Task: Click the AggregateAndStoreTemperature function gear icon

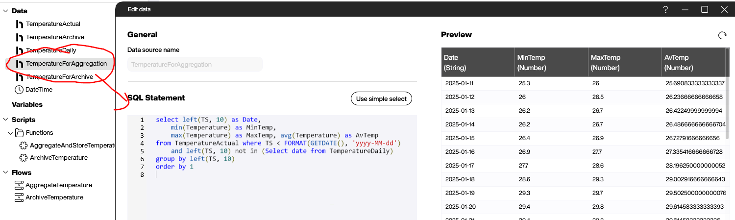Action: coord(23,146)
